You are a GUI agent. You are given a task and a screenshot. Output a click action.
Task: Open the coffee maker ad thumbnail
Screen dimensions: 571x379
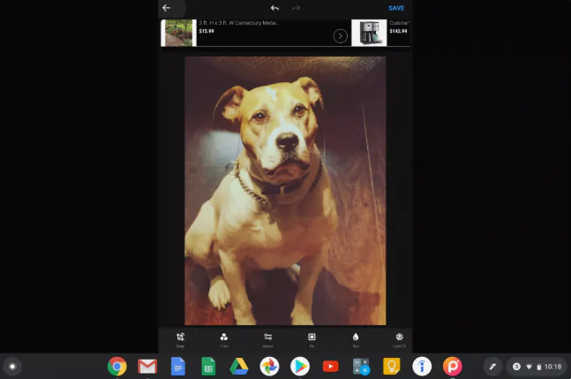pos(369,33)
